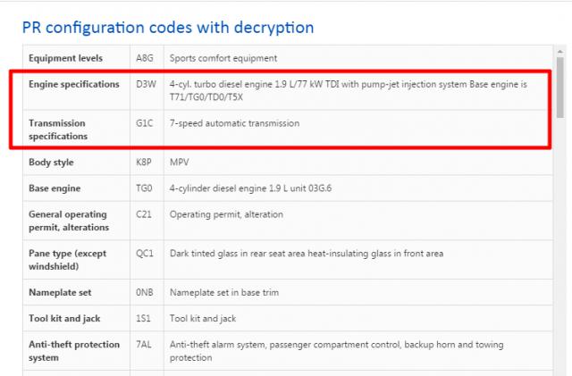Click the 7AL anti-theft code

pyautogui.click(x=144, y=345)
